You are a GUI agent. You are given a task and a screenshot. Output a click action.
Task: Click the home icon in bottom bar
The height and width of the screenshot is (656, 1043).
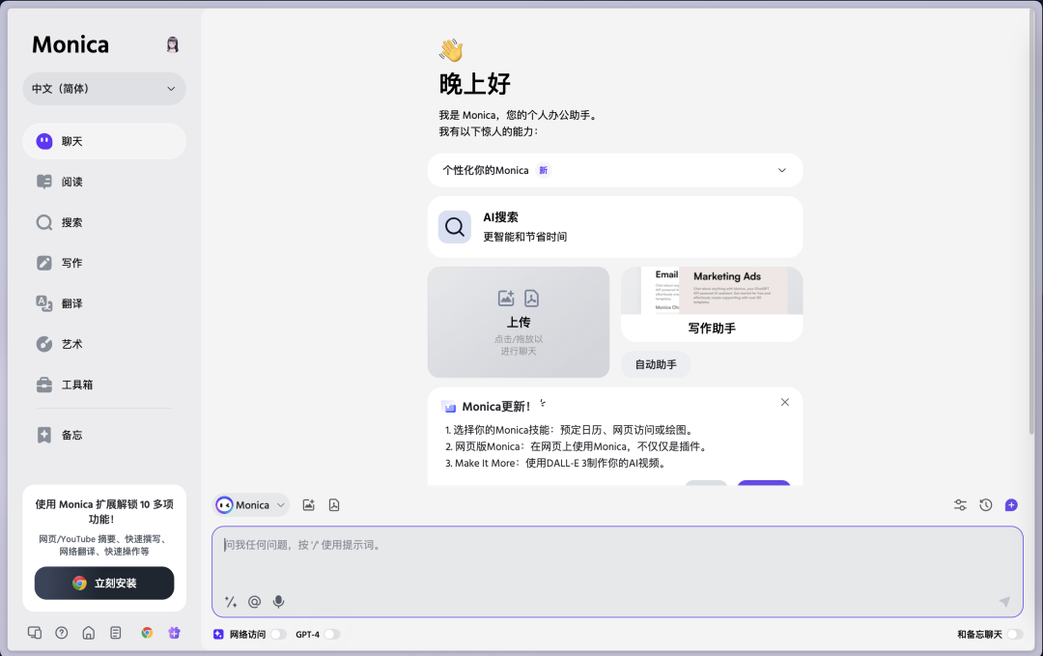tap(89, 633)
